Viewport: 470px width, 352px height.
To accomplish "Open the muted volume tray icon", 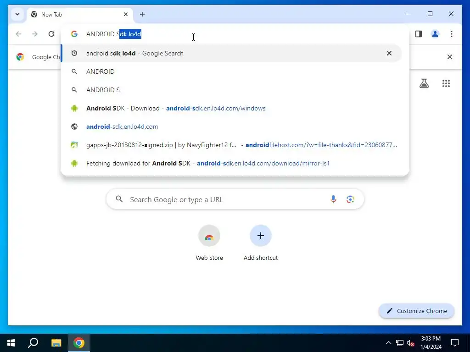I will (410, 343).
